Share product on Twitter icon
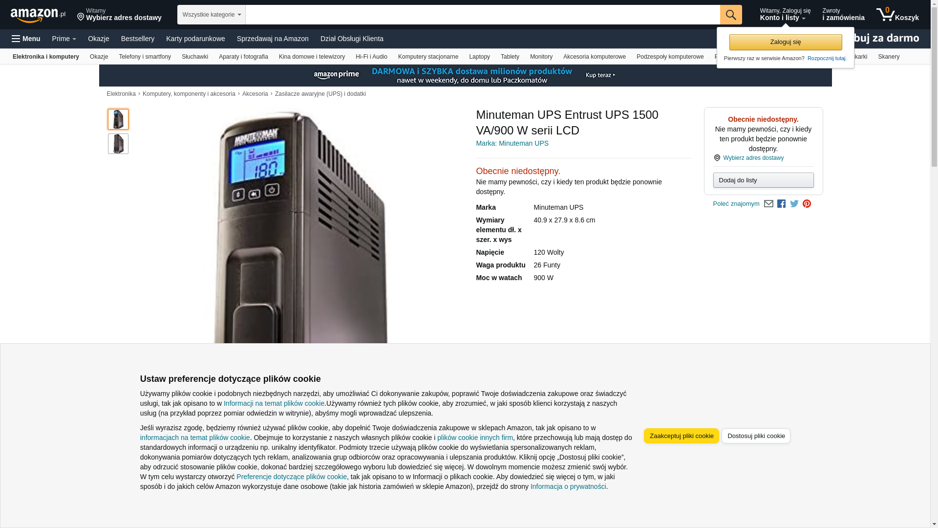Image resolution: width=938 pixels, height=528 pixels. pyautogui.click(x=794, y=204)
